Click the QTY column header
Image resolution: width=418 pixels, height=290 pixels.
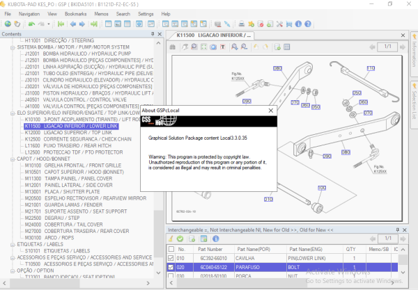pyautogui.click(x=351, y=249)
